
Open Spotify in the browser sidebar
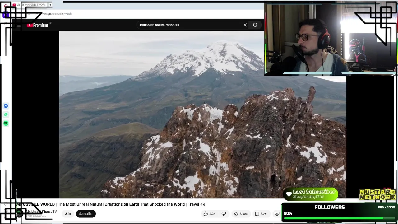click(6, 124)
